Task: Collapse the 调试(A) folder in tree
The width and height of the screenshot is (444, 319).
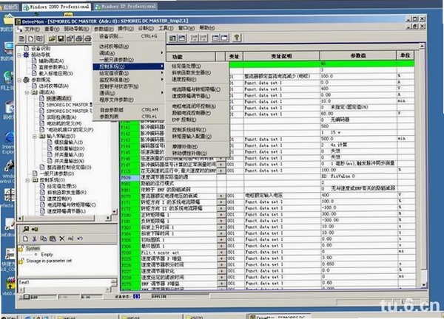Action: [27, 92]
